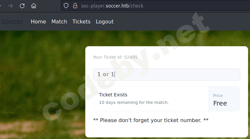Click the ticket number input field

click(x=166, y=75)
